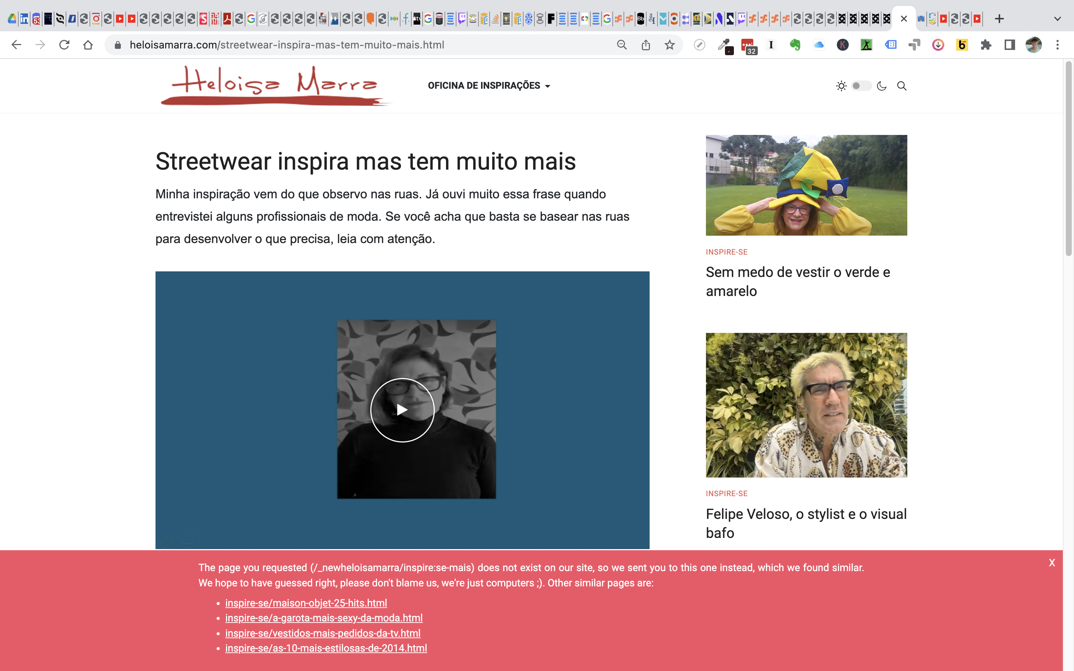Viewport: 1074px width, 671px height.
Task: Play the article video
Action: [402, 410]
